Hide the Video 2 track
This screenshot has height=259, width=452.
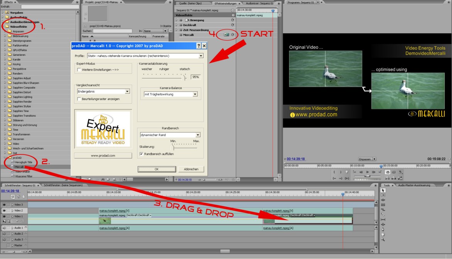[4, 210]
